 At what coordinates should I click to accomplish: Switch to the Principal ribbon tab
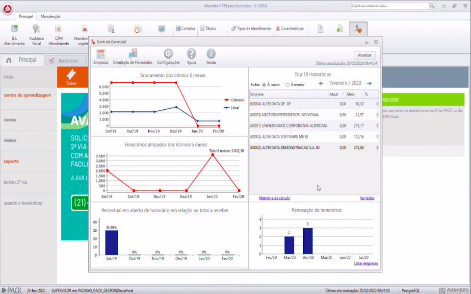click(26, 17)
